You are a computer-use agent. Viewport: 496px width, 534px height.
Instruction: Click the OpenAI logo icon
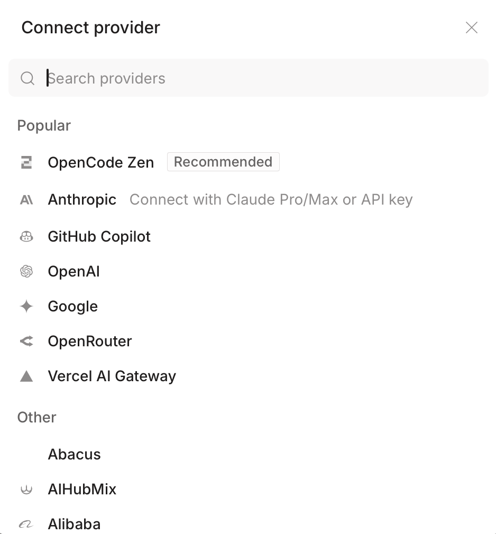pos(26,271)
